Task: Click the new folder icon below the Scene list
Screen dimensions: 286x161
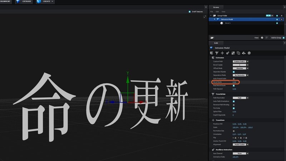Action: coord(212,38)
